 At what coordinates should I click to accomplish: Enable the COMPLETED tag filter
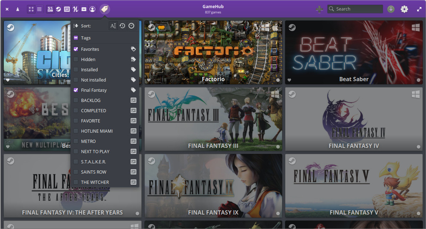pos(76,110)
